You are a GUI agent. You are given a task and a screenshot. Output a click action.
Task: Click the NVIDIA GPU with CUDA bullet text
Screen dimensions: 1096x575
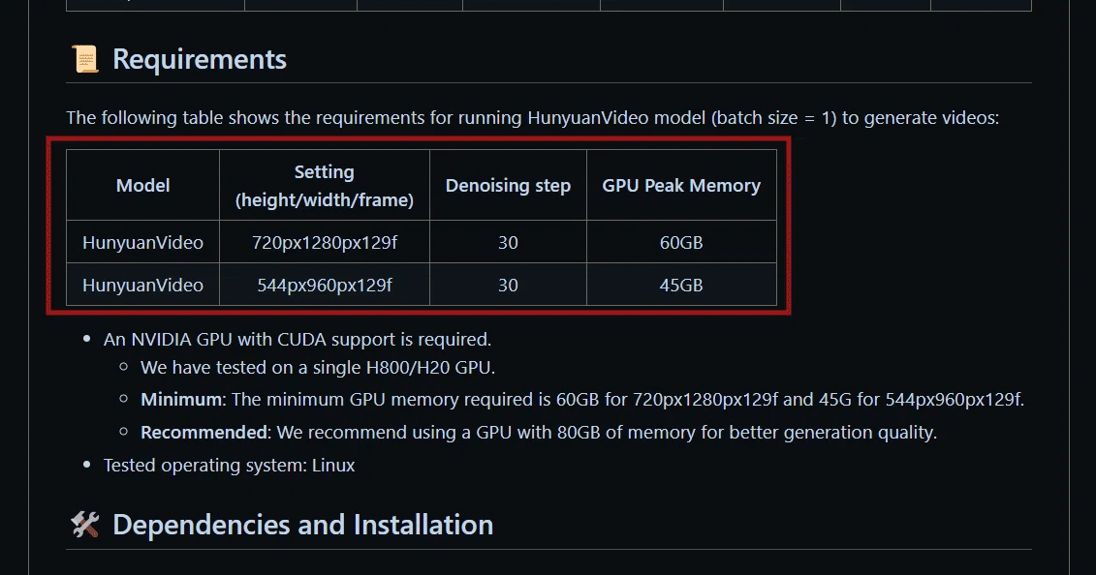pyautogui.click(x=297, y=339)
